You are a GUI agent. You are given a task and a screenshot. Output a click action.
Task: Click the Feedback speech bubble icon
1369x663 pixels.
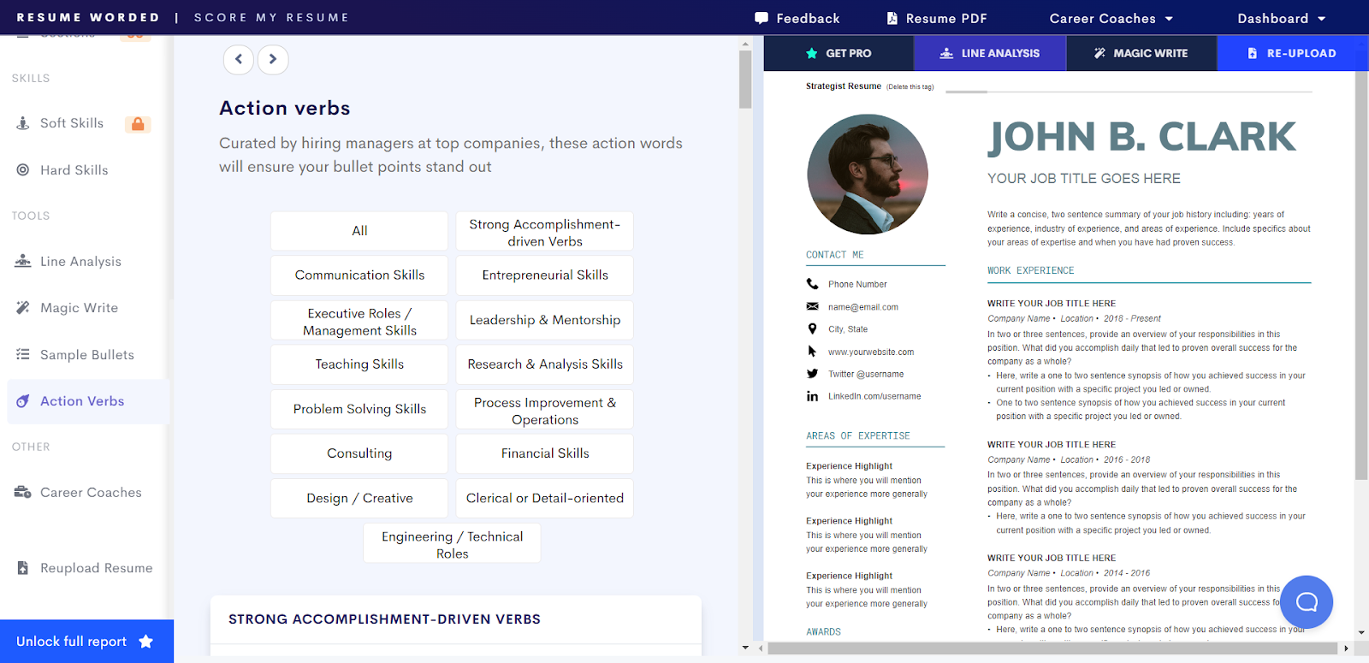point(762,18)
